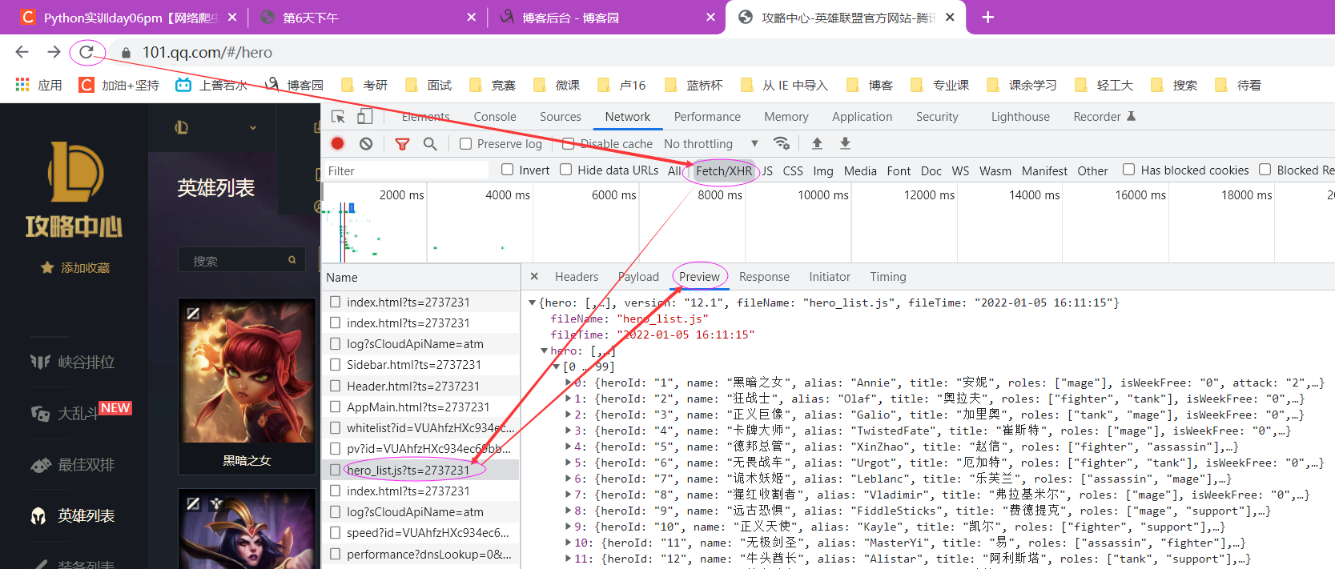1335x569 pixels.
Task: Close the request details pane
Action: coord(534,277)
